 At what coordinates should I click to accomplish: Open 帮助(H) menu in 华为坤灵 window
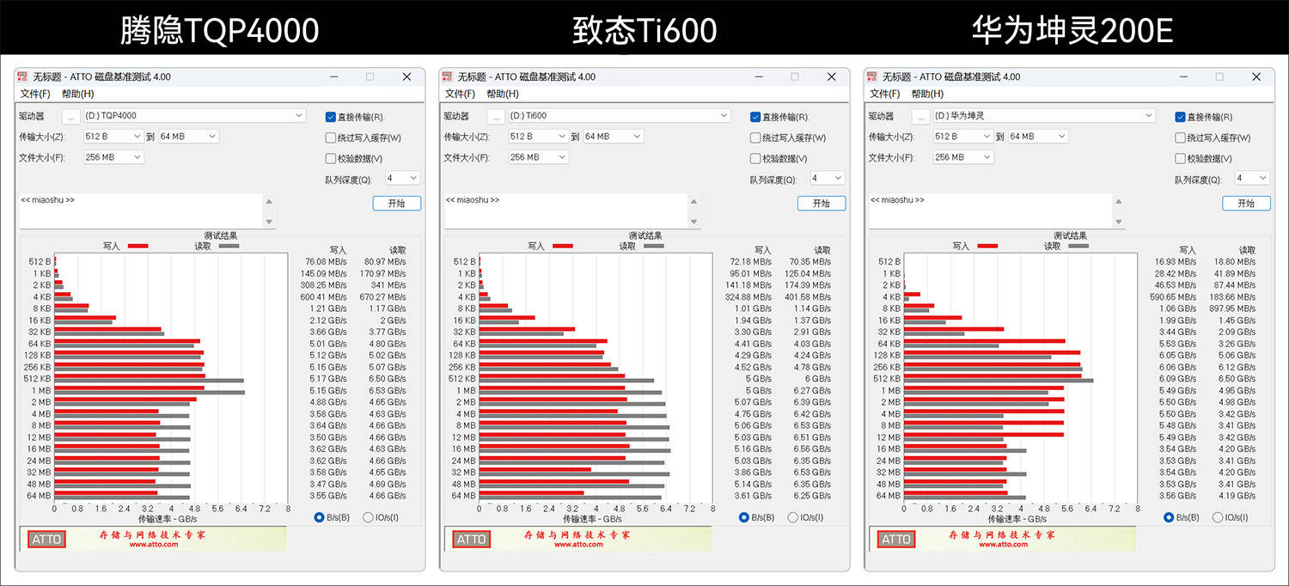tap(927, 94)
